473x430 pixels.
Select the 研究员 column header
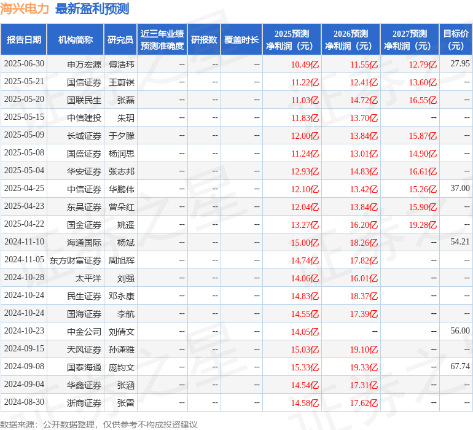(120, 40)
